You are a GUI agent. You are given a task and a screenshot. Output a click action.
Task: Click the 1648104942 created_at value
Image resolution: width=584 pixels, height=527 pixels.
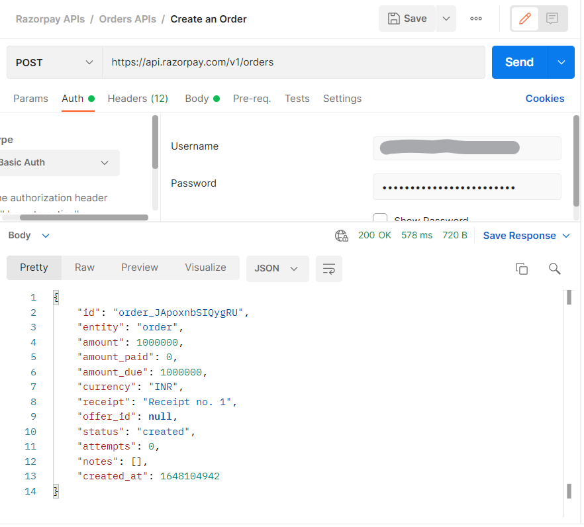click(190, 477)
